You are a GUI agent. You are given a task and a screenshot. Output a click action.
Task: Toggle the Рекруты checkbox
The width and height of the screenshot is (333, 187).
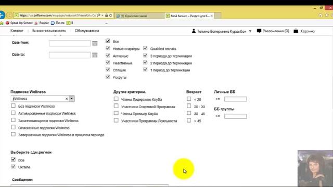click(108, 76)
